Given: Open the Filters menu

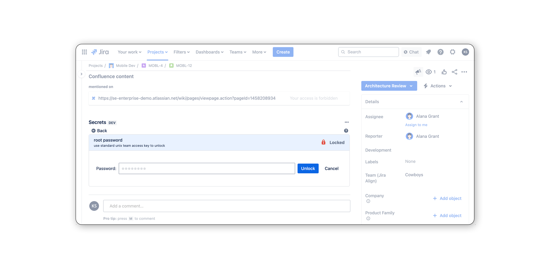Looking at the screenshot, I should 181,52.
